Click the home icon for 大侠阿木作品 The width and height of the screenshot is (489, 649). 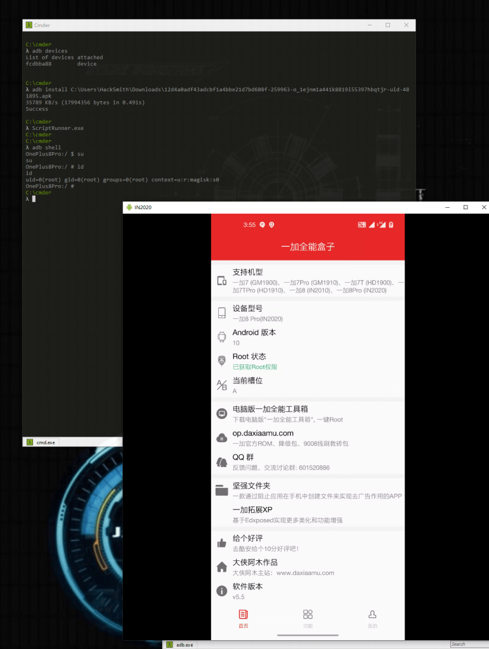coord(222,567)
